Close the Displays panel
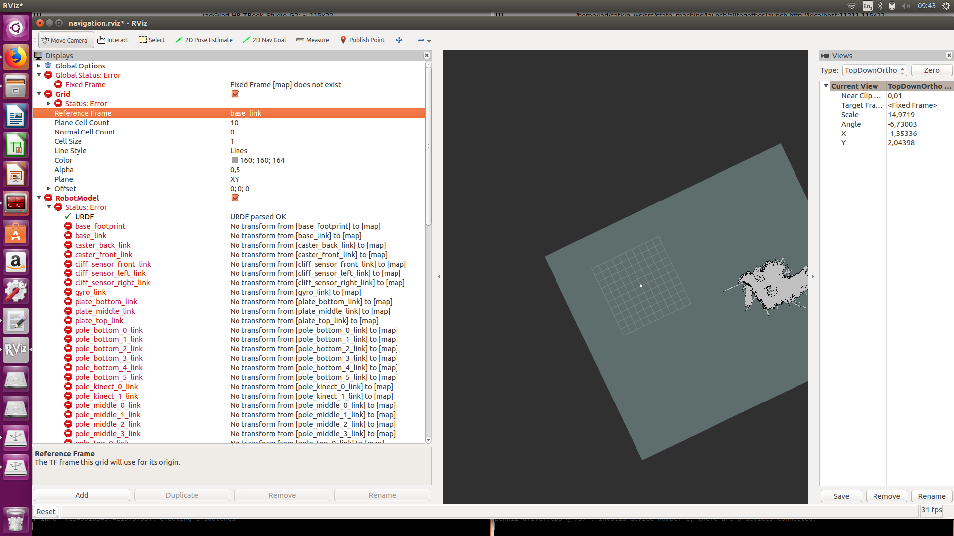954x536 pixels. [x=427, y=55]
